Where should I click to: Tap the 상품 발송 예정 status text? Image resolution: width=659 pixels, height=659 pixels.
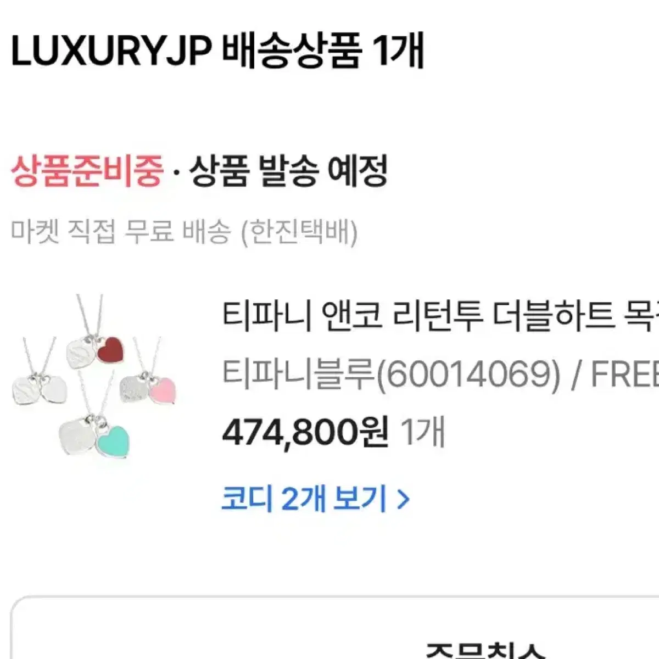coord(288,171)
